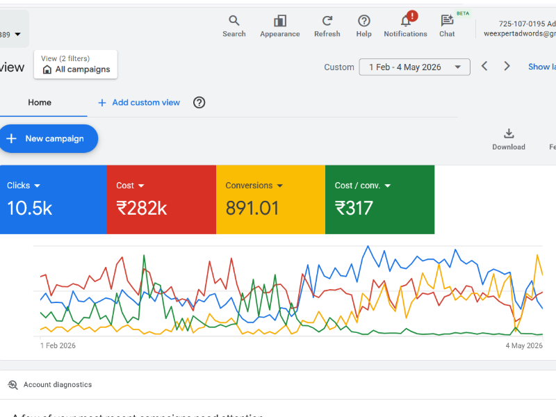
Task: Select the blue Clicks scorecard
Action: [54, 199]
